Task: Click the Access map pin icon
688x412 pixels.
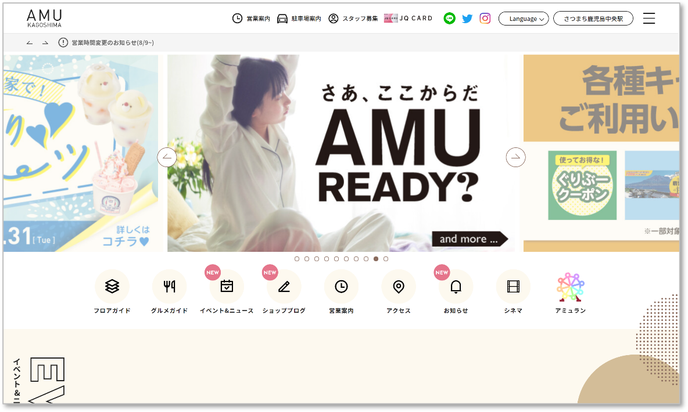Action: point(399,286)
